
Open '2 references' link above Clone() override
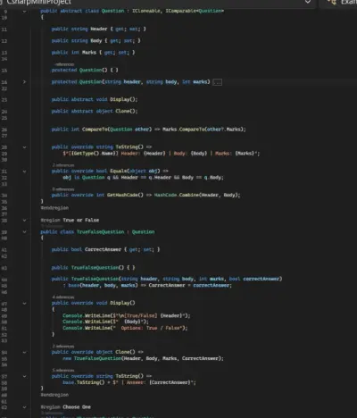pos(63,347)
